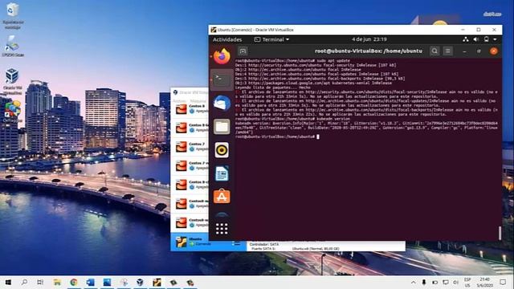Open LibreOffice Writer from the dock
The height and width of the screenshot is (289, 514).
click(x=222, y=173)
